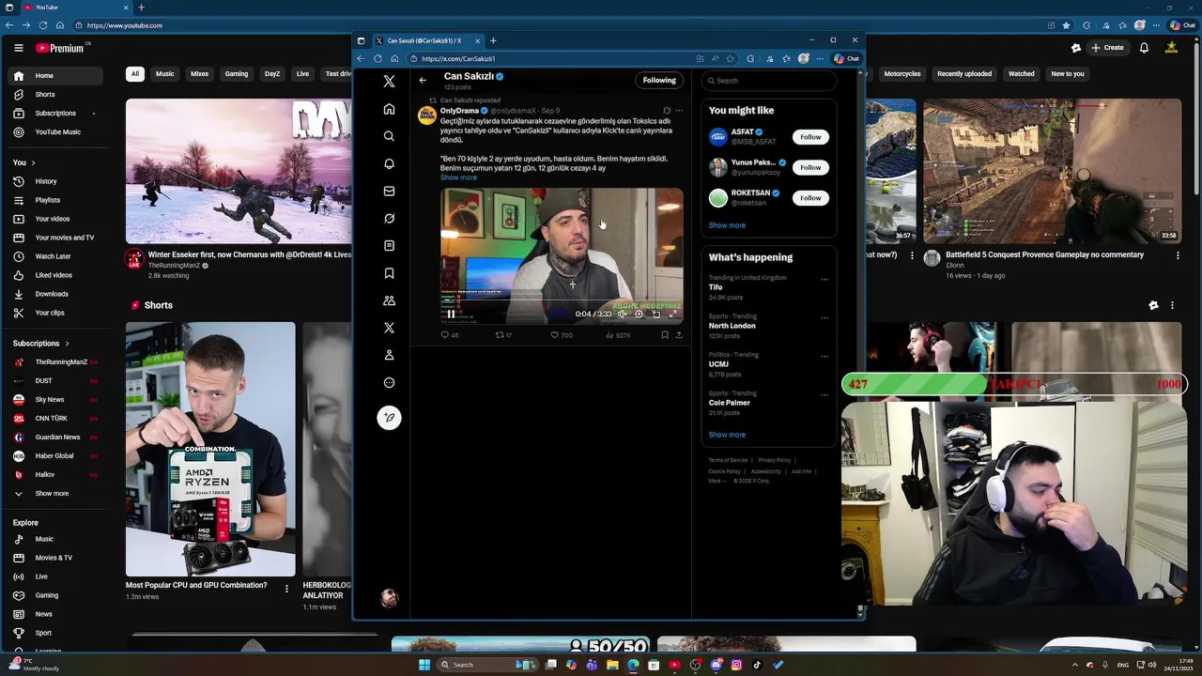
Task: Open TikTok from the taskbar
Action: [757, 665]
